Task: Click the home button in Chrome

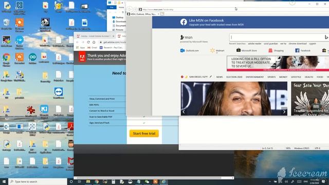Action: click(x=94, y=42)
